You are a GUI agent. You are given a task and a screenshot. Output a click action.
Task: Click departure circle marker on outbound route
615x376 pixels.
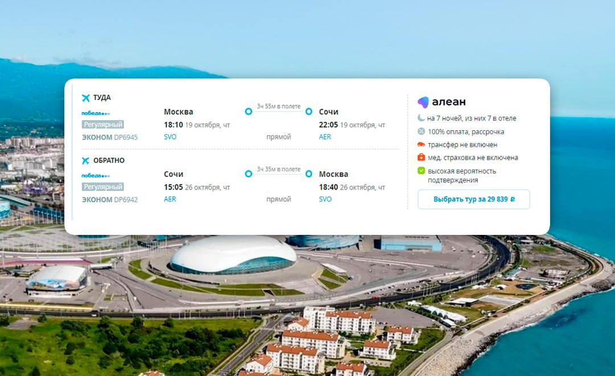pyautogui.click(x=248, y=111)
